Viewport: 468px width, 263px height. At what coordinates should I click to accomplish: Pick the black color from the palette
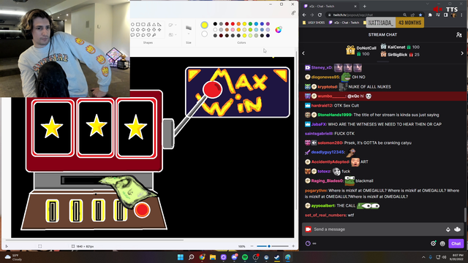215,24
